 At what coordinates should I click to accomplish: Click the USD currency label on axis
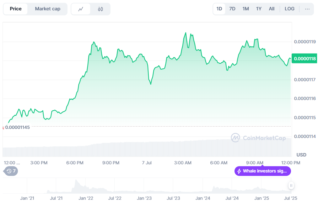tap(301, 155)
